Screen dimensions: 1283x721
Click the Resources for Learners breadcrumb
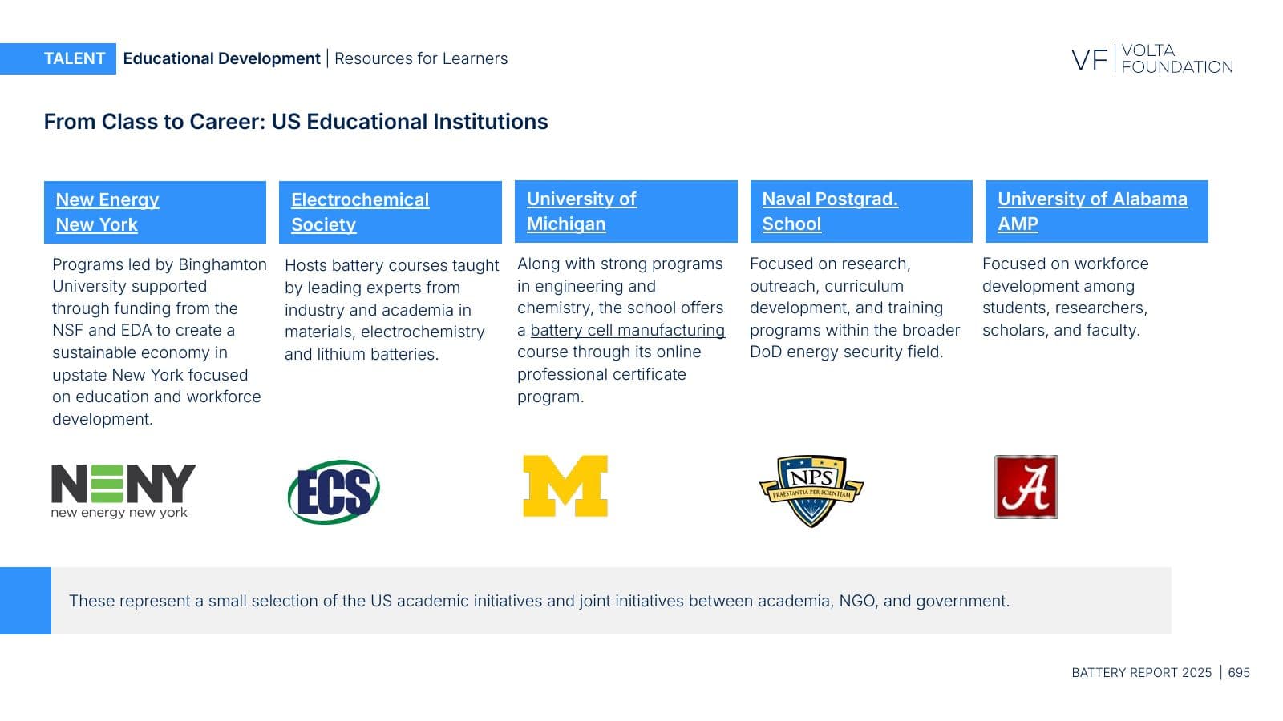pyautogui.click(x=421, y=58)
